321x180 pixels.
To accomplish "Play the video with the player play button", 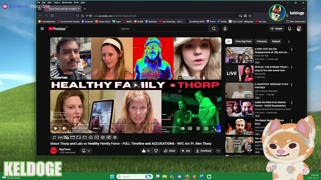I will [x=55, y=128].
